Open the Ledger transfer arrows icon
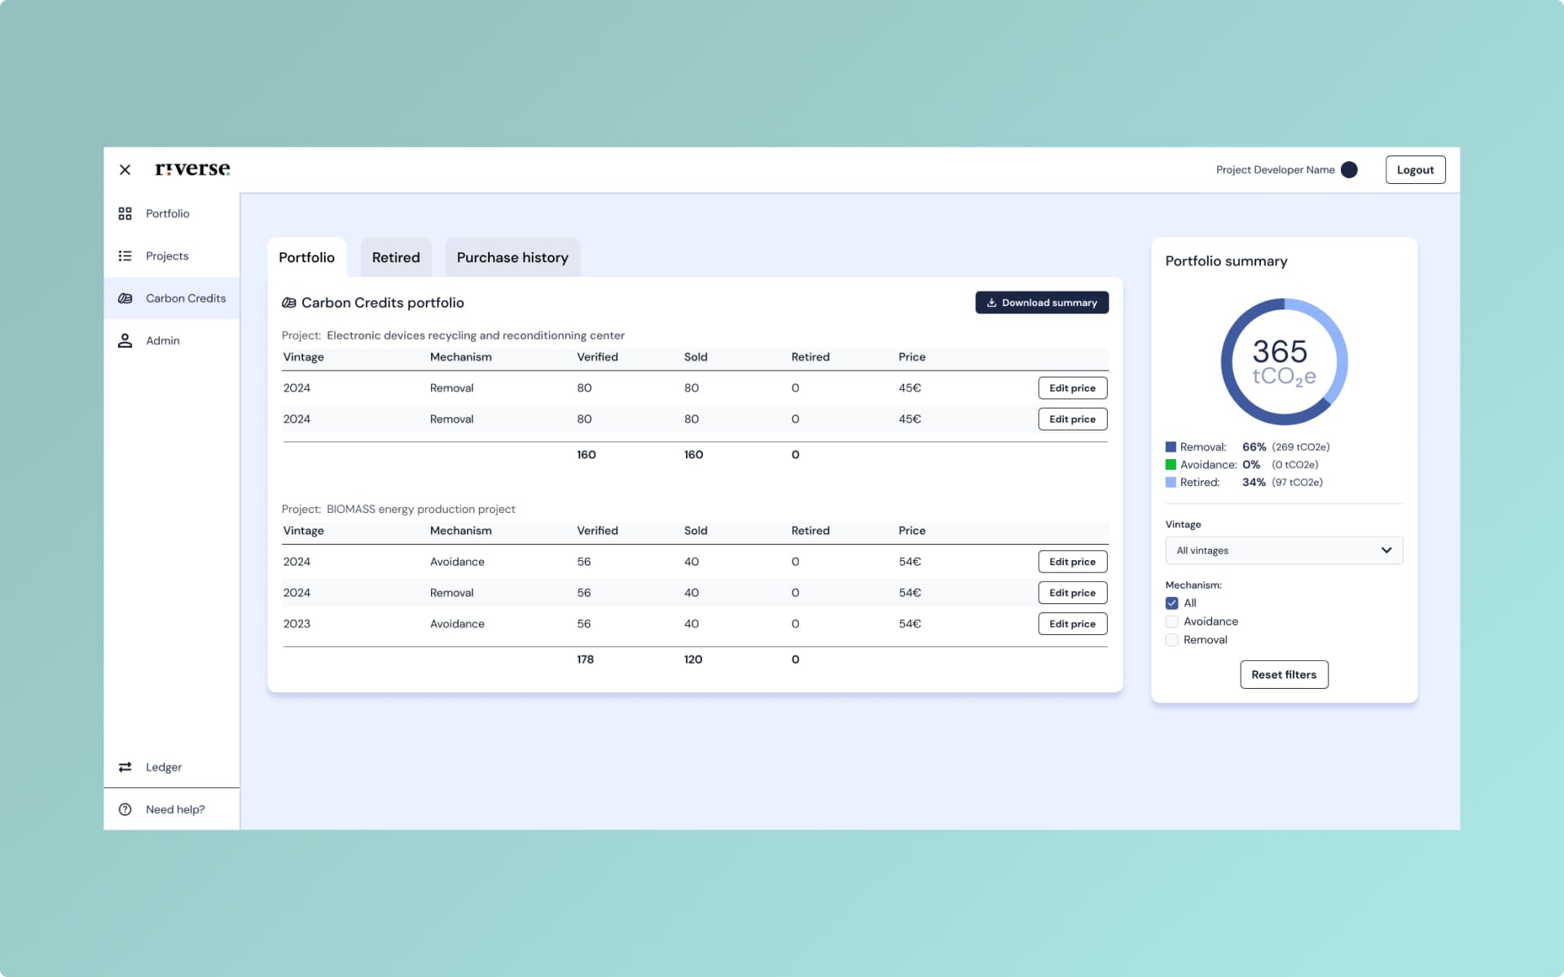 pyautogui.click(x=125, y=767)
